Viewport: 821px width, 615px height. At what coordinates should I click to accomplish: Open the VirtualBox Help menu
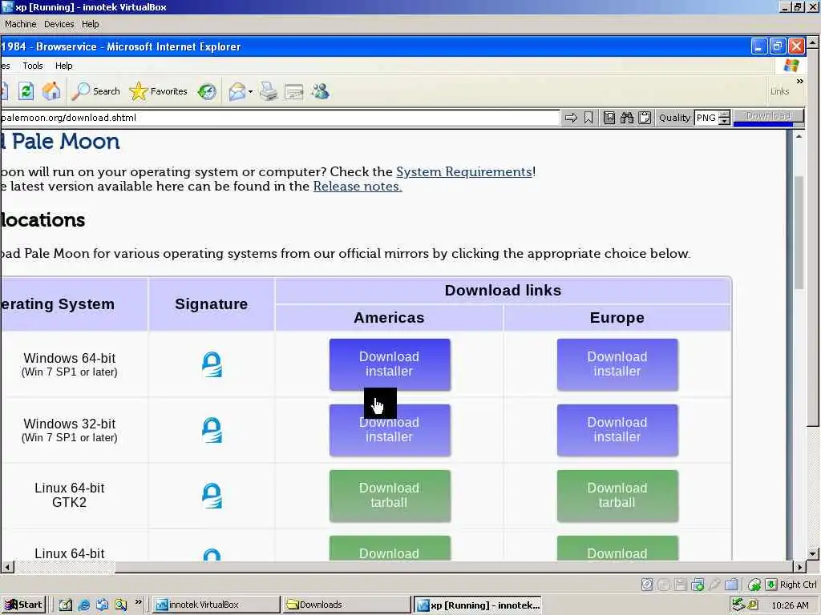coord(90,24)
